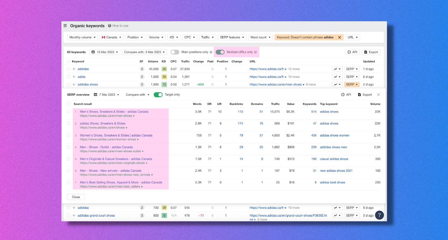Image resolution: width=448 pixels, height=240 pixels.
Task: Select all keywords header checkbox
Action: 69,61
